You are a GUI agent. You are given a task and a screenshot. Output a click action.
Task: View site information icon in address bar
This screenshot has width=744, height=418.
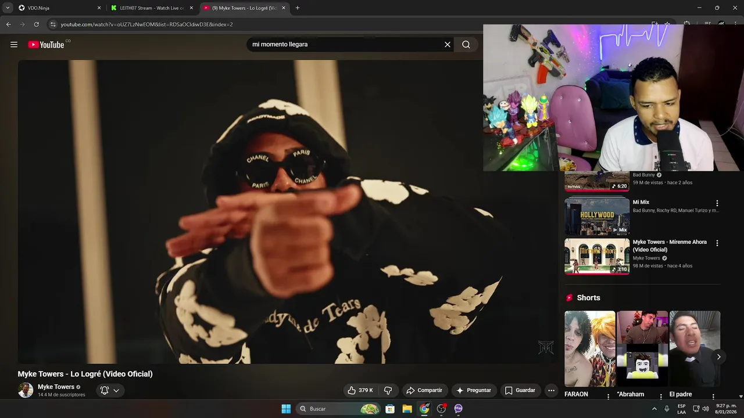(53, 24)
